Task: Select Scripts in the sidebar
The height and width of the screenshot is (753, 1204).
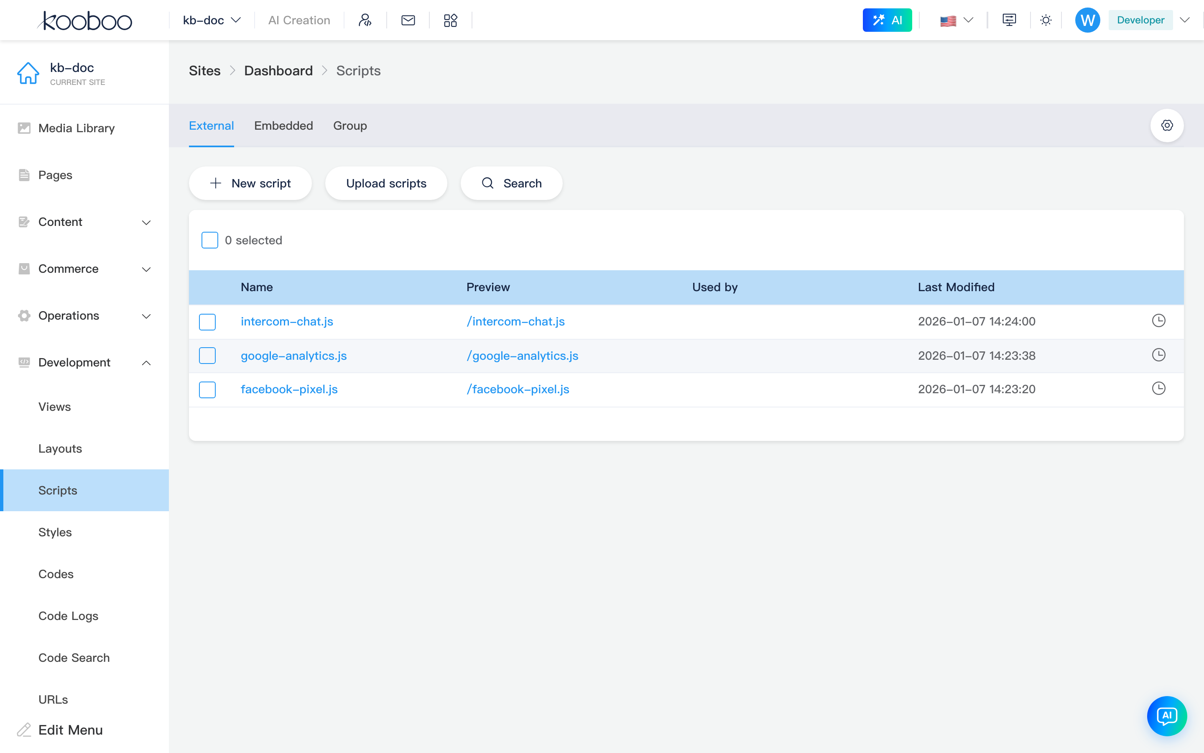Action: click(84, 491)
